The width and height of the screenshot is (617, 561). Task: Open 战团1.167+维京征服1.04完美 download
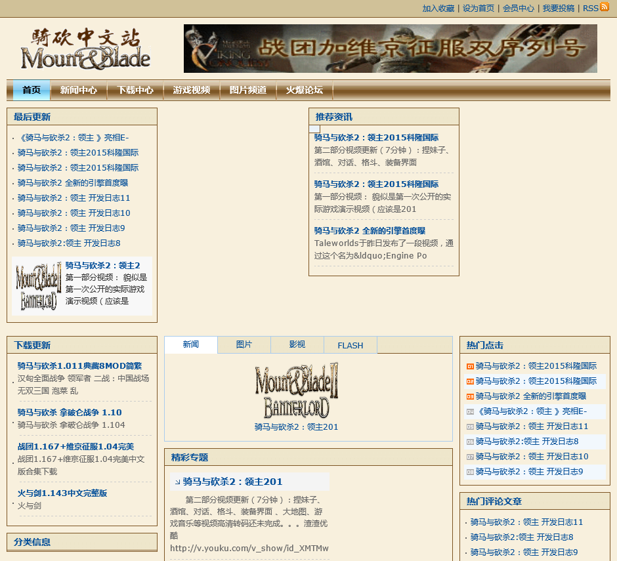click(x=76, y=447)
